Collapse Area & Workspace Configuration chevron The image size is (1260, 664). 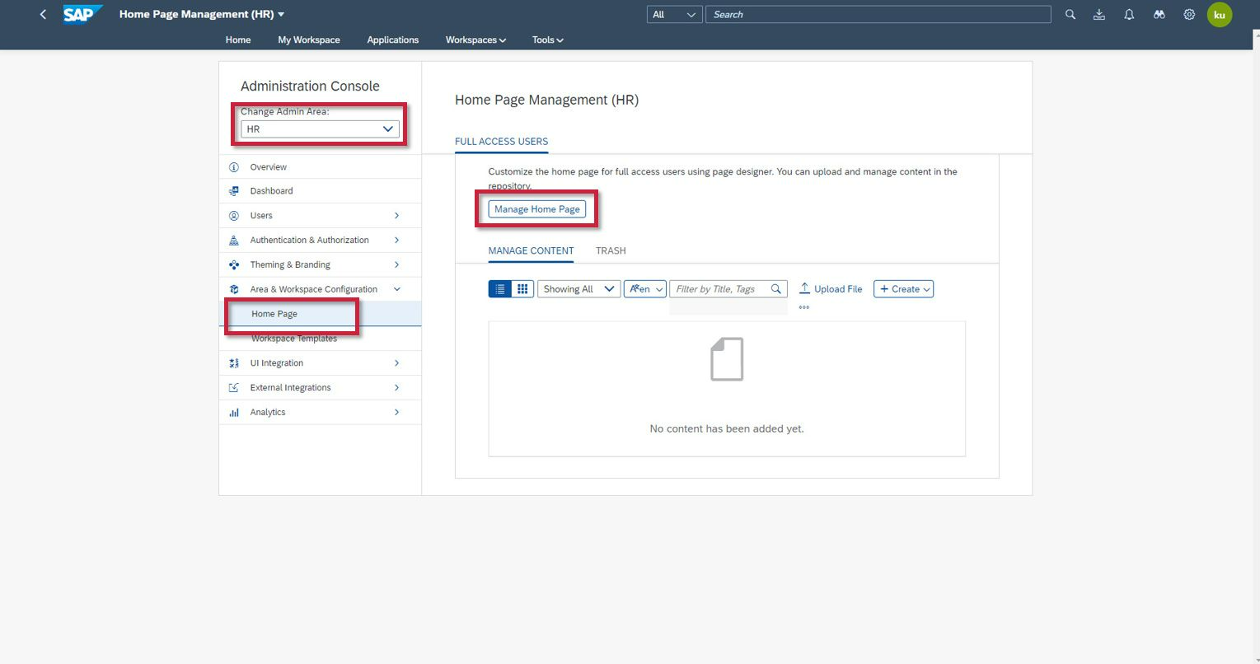pyautogui.click(x=396, y=289)
